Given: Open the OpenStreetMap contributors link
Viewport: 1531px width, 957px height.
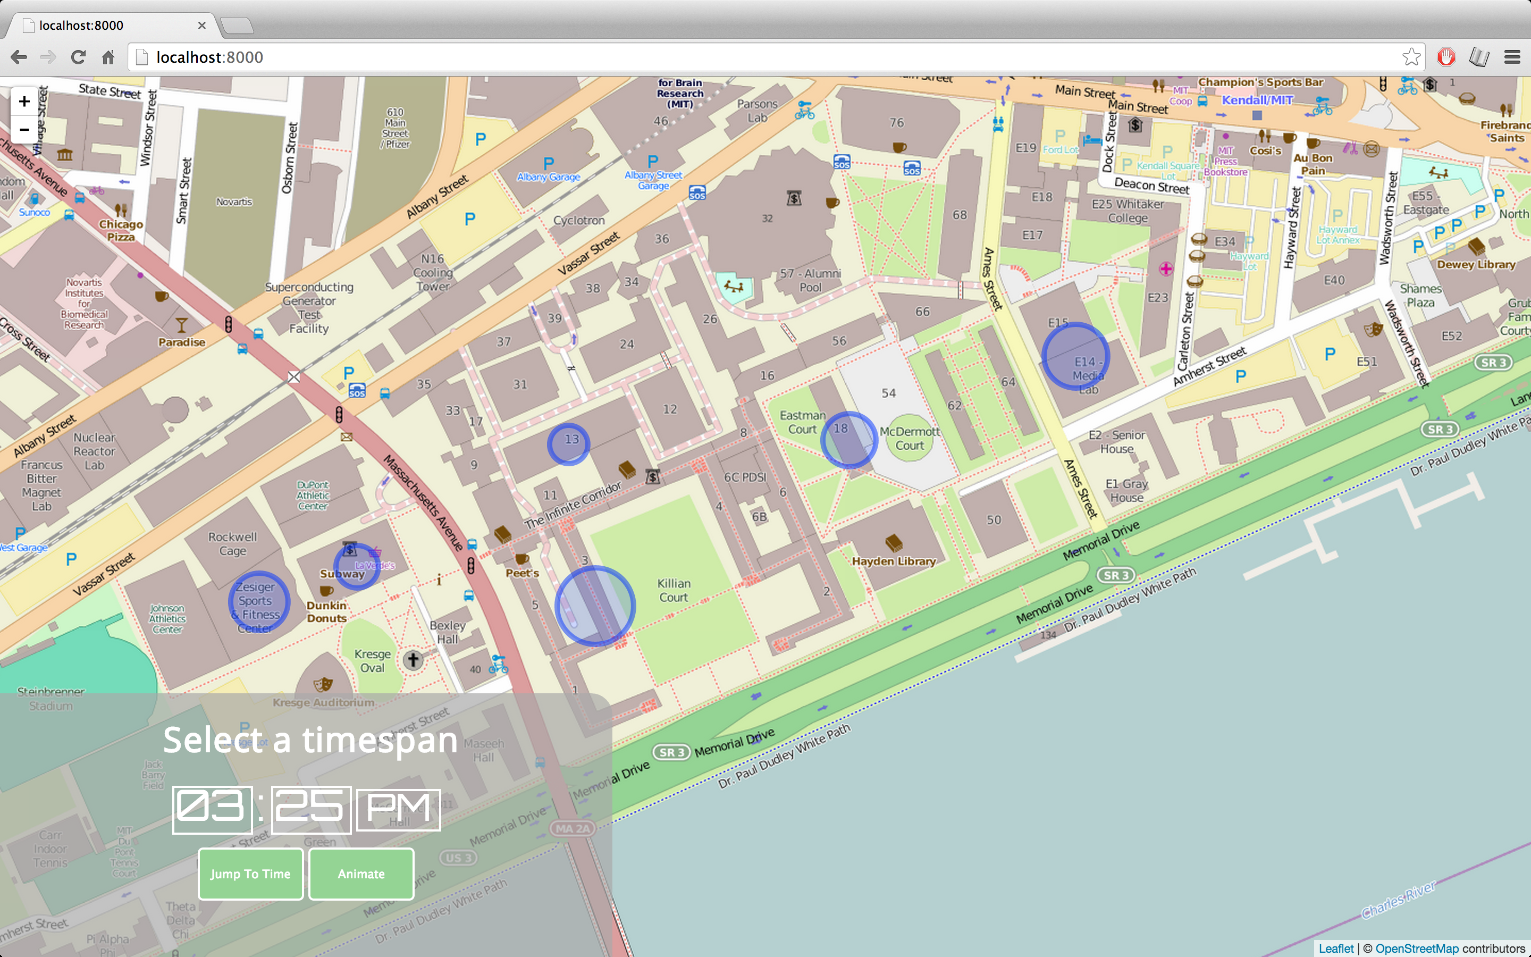Looking at the screenshot, I should (x=1417, y=948).
